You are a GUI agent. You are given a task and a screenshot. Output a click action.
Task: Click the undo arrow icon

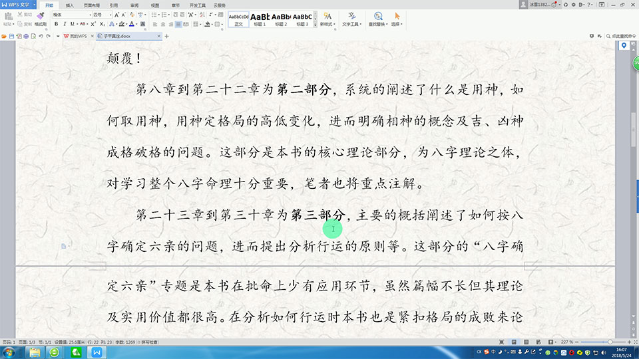[x=41, y=36]
